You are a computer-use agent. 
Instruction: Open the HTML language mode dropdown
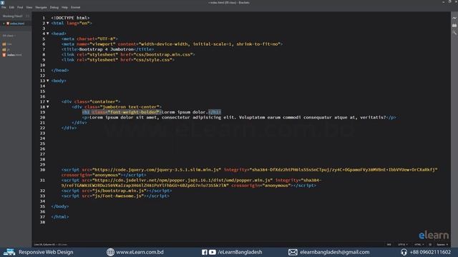(x=419, y=244)
